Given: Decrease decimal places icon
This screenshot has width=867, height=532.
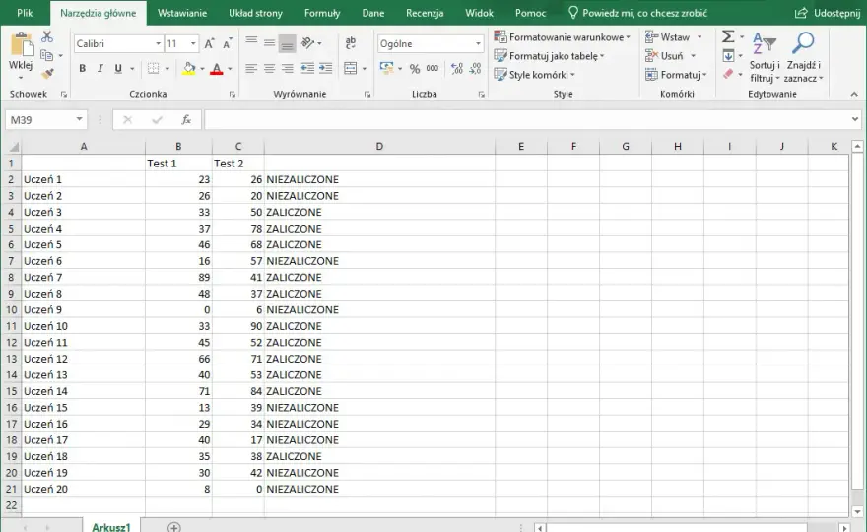Looking at the screenshot, I should click(x=475, y=69).
